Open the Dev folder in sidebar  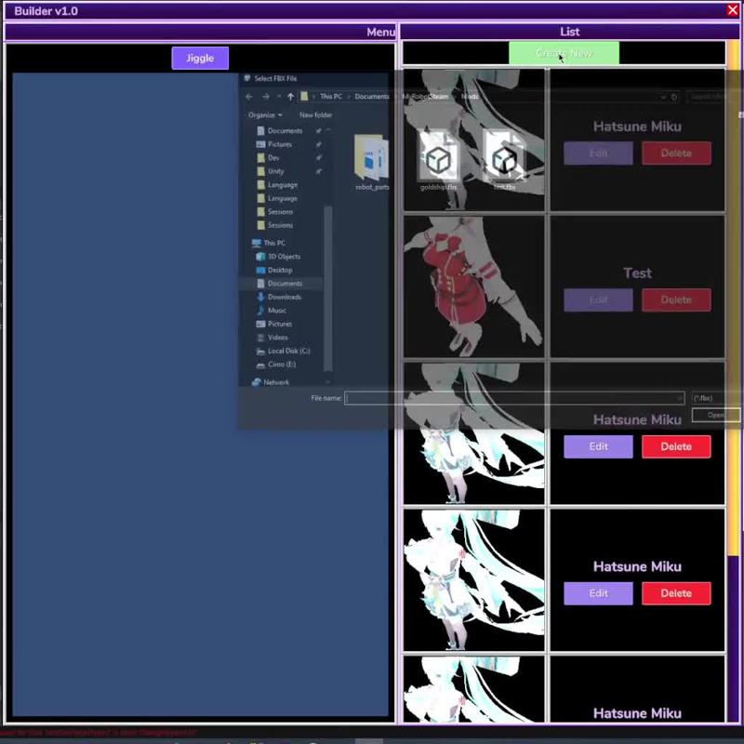coord(273,157)
